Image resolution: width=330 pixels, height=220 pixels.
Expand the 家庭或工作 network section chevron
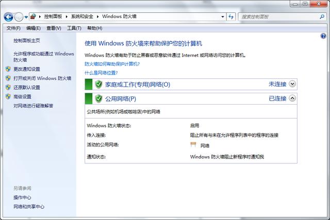292,84
